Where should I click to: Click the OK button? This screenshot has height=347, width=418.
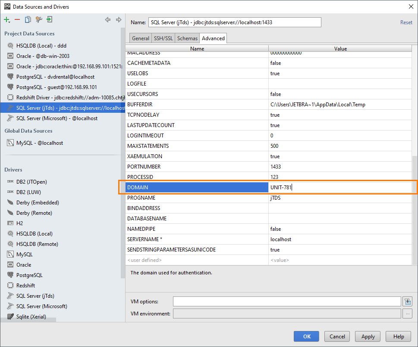306,336
